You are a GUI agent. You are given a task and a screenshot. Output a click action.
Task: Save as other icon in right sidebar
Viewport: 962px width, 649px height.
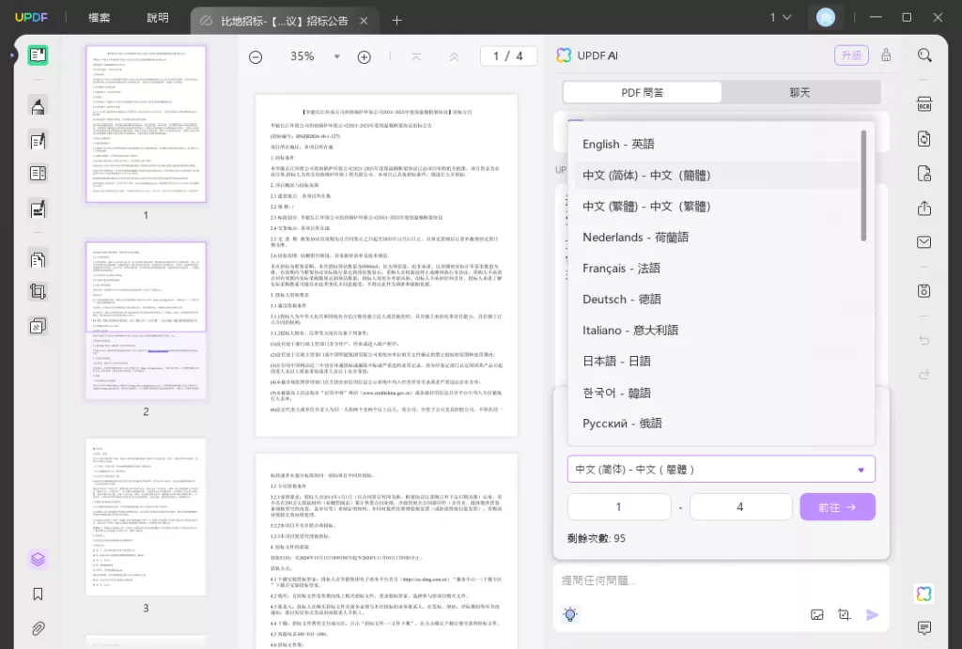(x=924, y=291)
